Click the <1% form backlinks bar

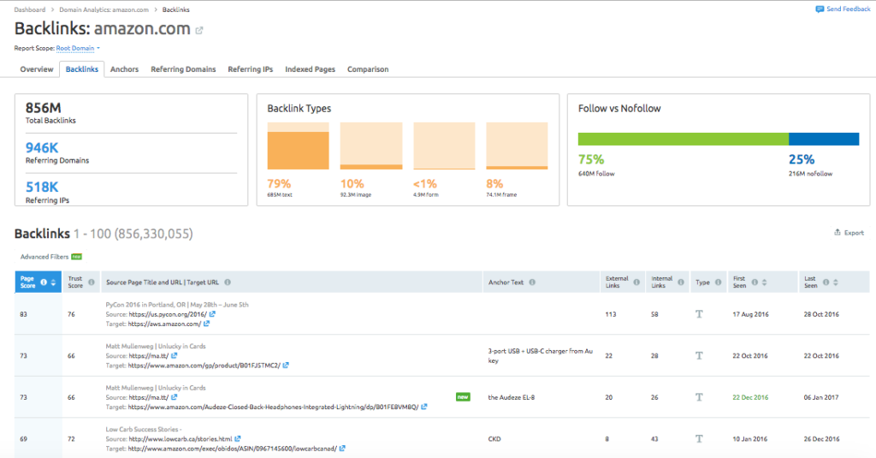[x=444, y=146]
